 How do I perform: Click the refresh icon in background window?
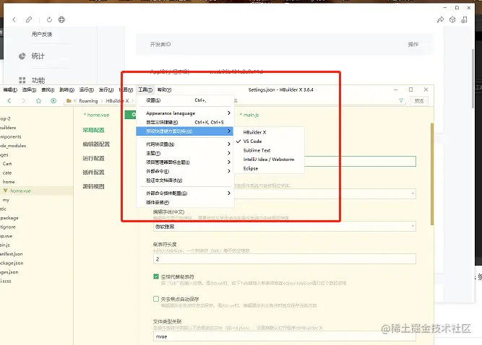click(x=49, y=19)
